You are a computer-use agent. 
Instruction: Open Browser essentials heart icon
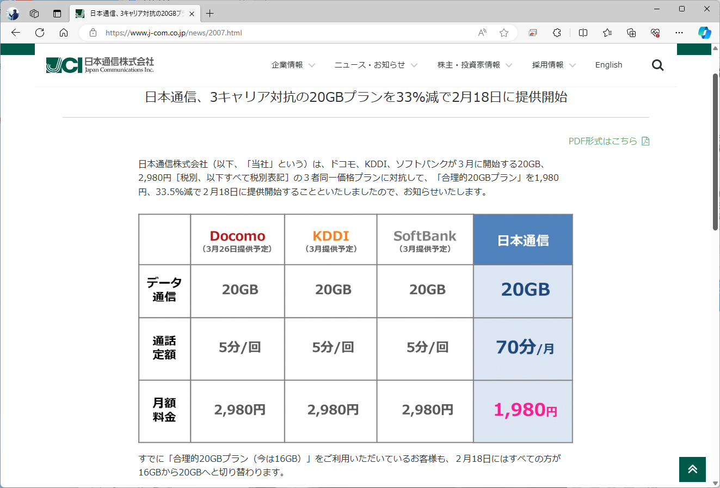pyautogui.click(x=655, y=33)
